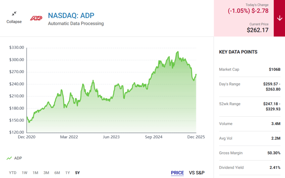Switch chart to 3M range
This screenshot has height=178, width=285.
point(46,173)
